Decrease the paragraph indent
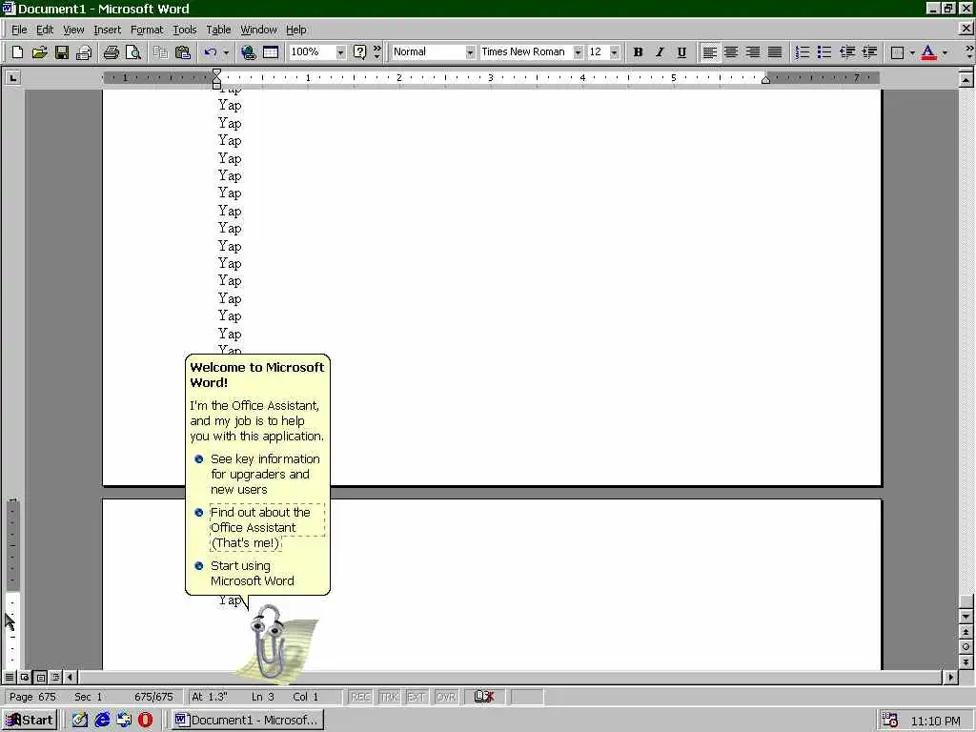The width and height of the screenshot is (976, 732). point(847,52)
